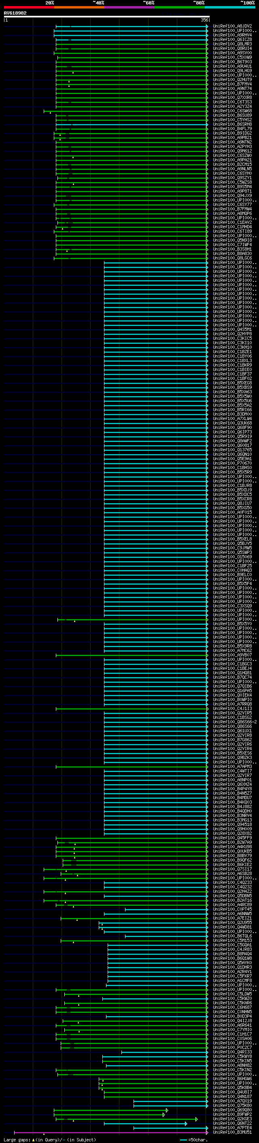Select hit UniRef100_A8MQP6
This screenshot has width=259, height=1143.
232,213
